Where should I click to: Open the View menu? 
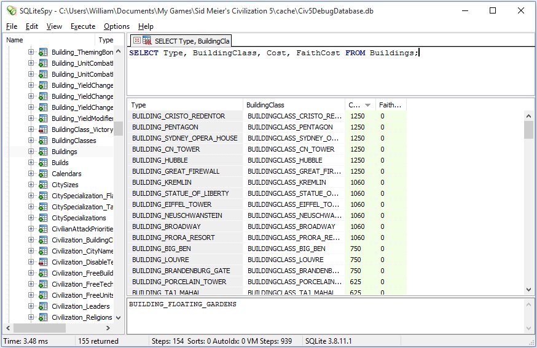click(54, 26)
